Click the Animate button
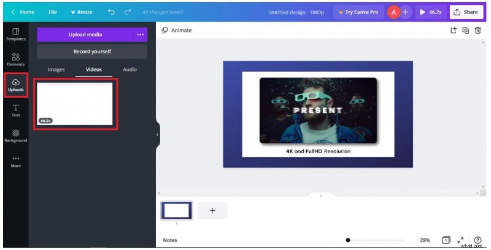491x250 pixels. pos(176,30)
